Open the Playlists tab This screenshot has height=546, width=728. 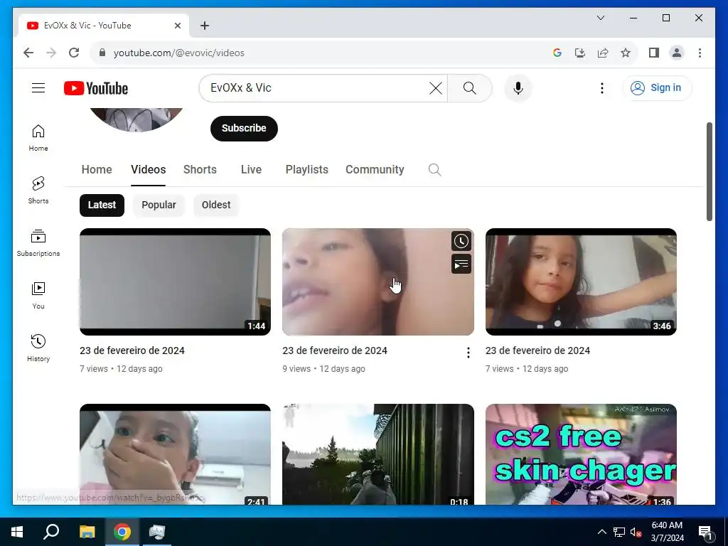(x=307, y=169)
